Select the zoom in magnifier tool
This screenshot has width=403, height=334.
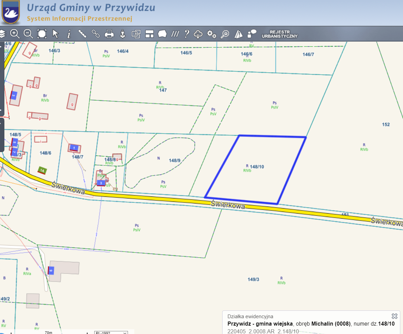point(15,34)
